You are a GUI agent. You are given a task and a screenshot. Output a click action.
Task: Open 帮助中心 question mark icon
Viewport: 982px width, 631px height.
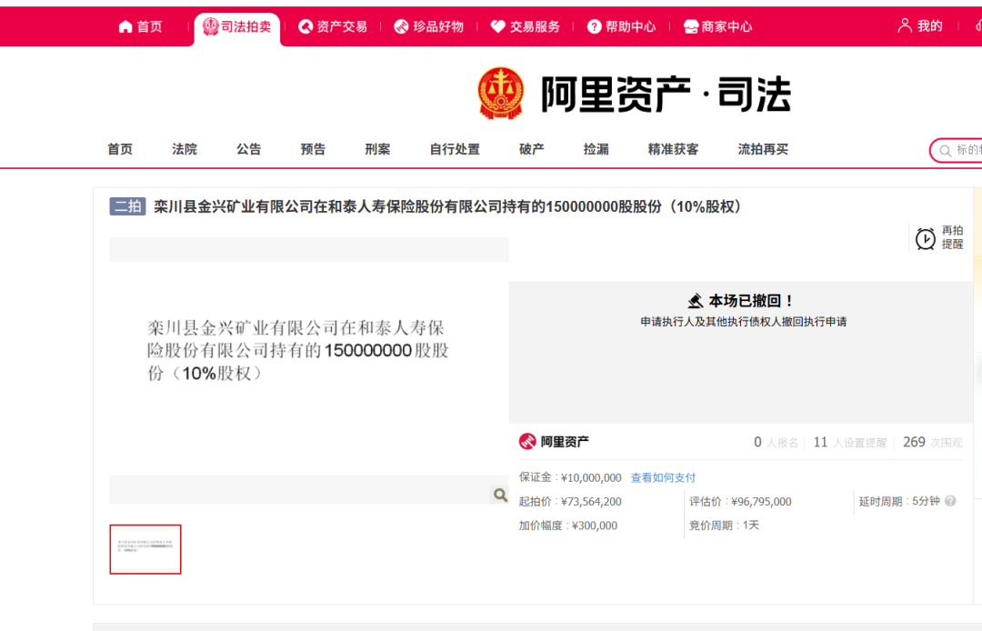pyautogui.click(x=593, y=25)
